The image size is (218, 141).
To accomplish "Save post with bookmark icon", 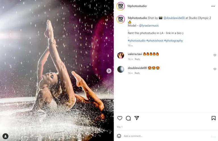I will [x=213, y=118].
